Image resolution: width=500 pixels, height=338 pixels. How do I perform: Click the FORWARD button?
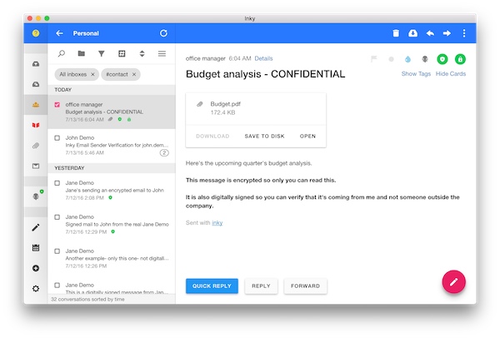305,286
